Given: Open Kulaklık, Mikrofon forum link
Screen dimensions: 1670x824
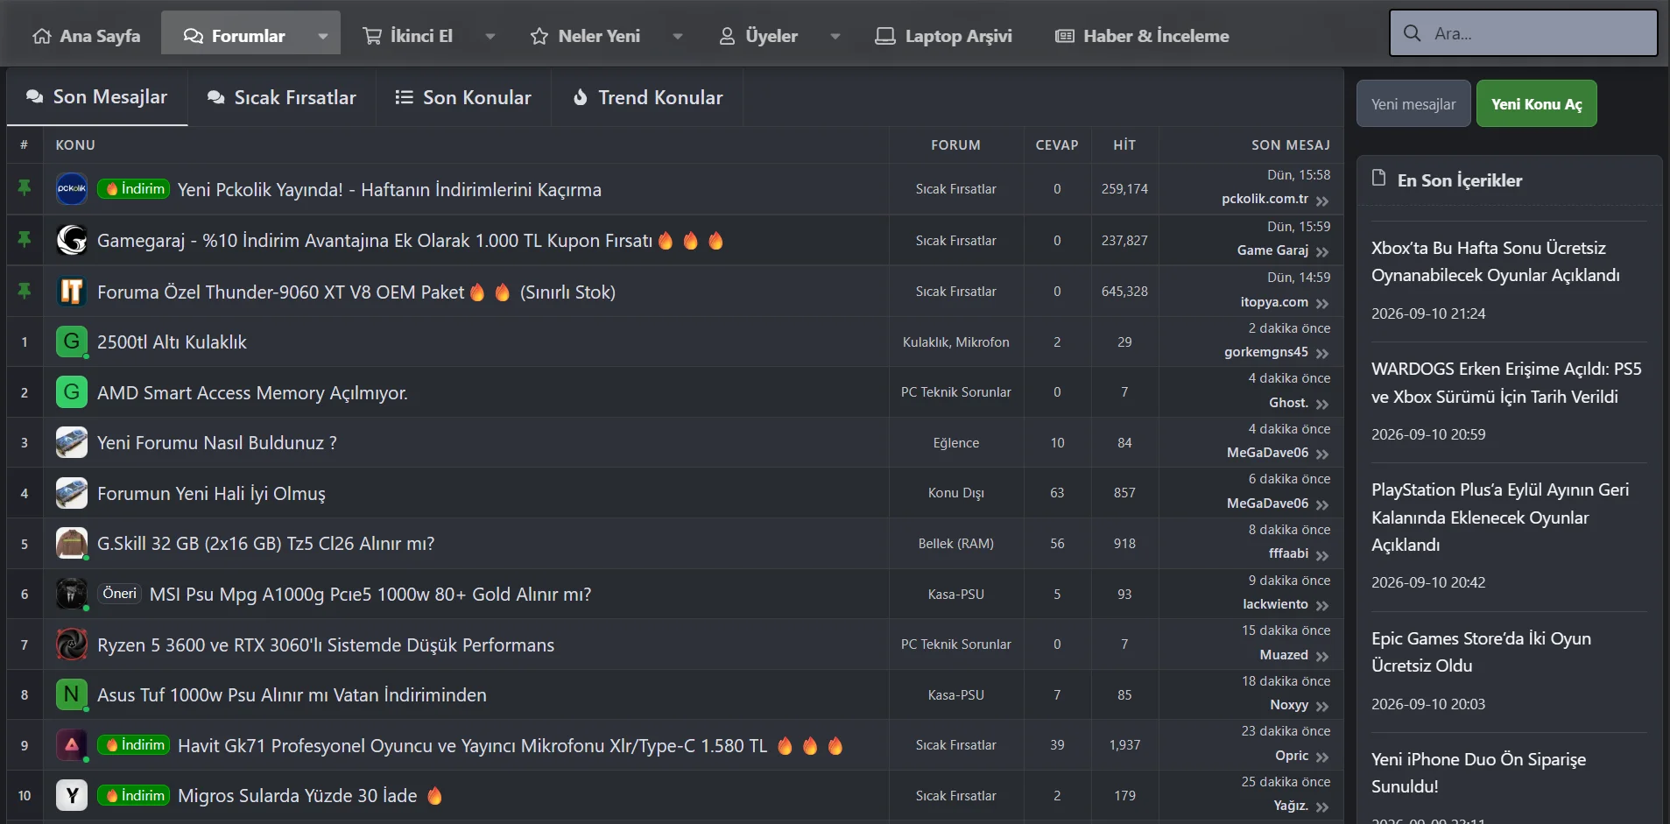Looking at the screenshot, I should pyautogui.click(x=956, y=342).
